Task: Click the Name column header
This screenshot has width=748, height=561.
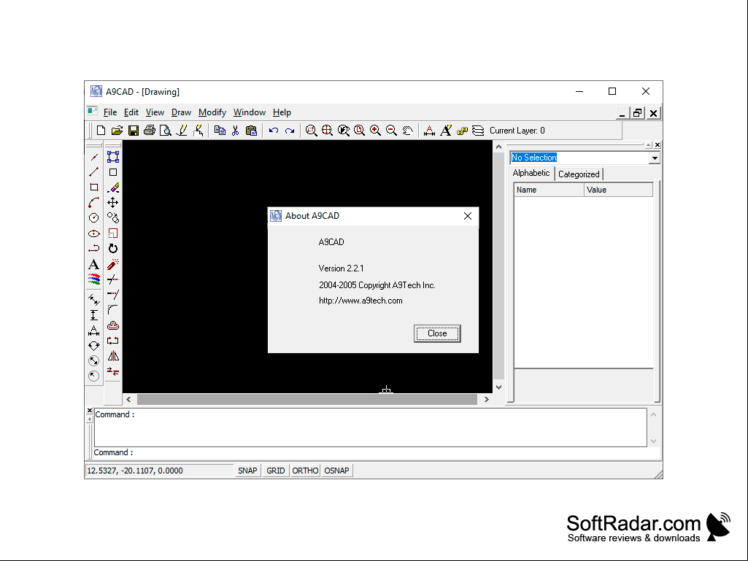Action: [549, 190]
